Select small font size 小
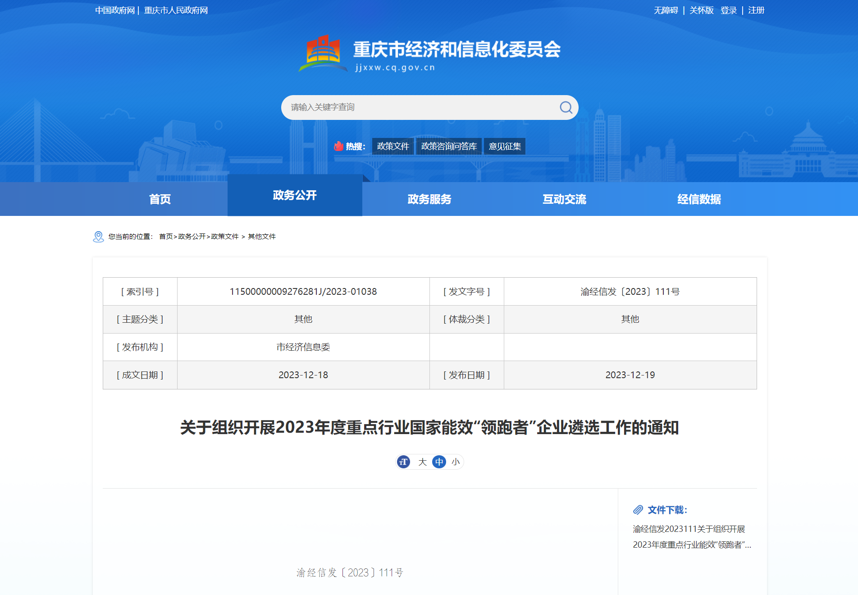 pos(456,462)
